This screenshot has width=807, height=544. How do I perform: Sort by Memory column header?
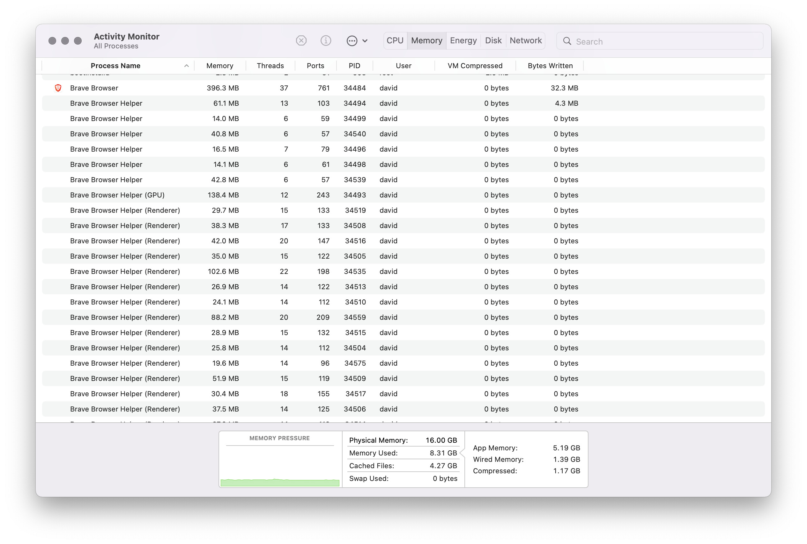220,66
